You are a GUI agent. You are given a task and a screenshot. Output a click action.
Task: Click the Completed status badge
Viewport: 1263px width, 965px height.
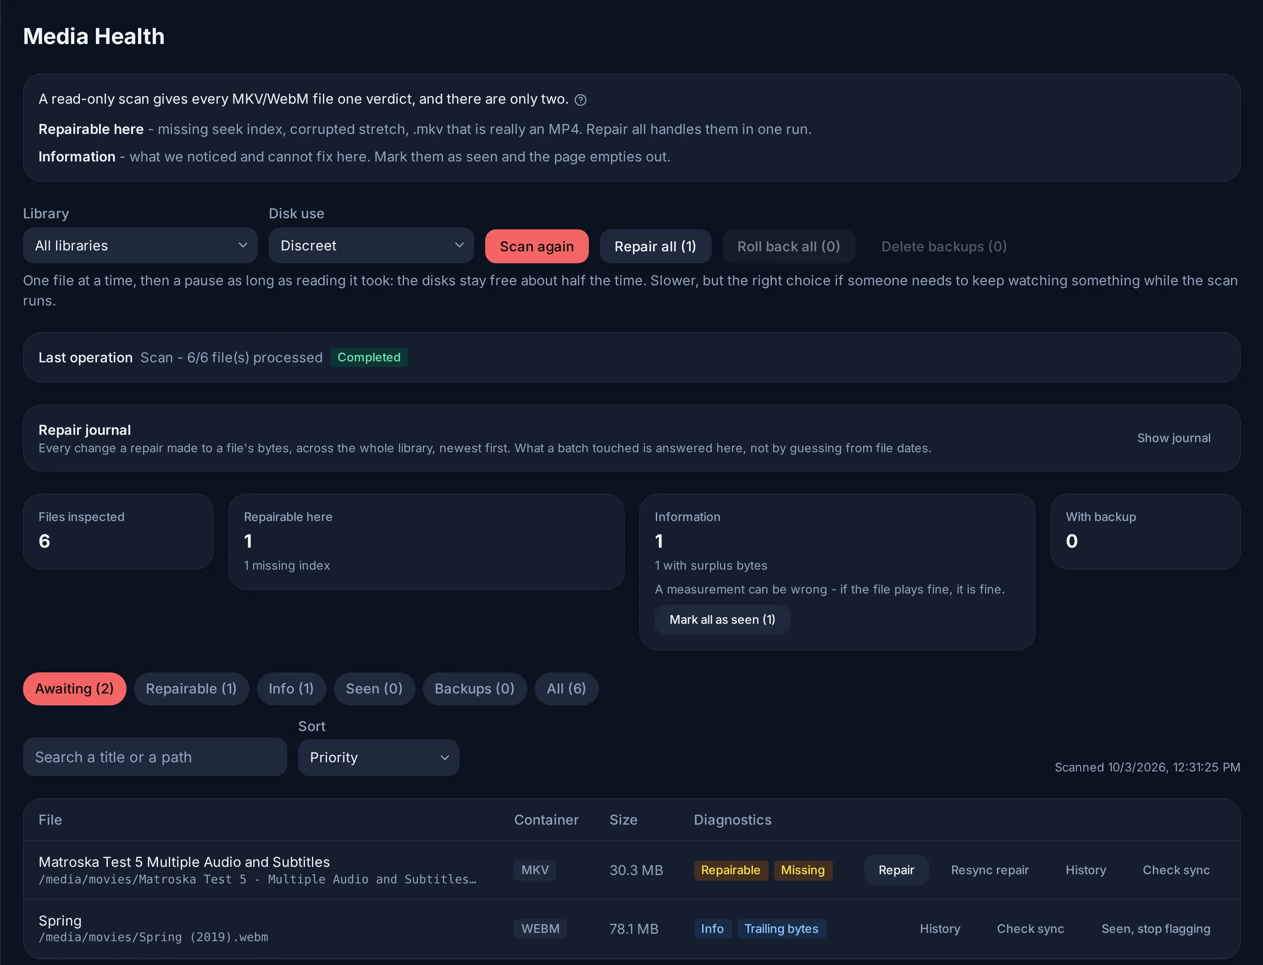369,357
